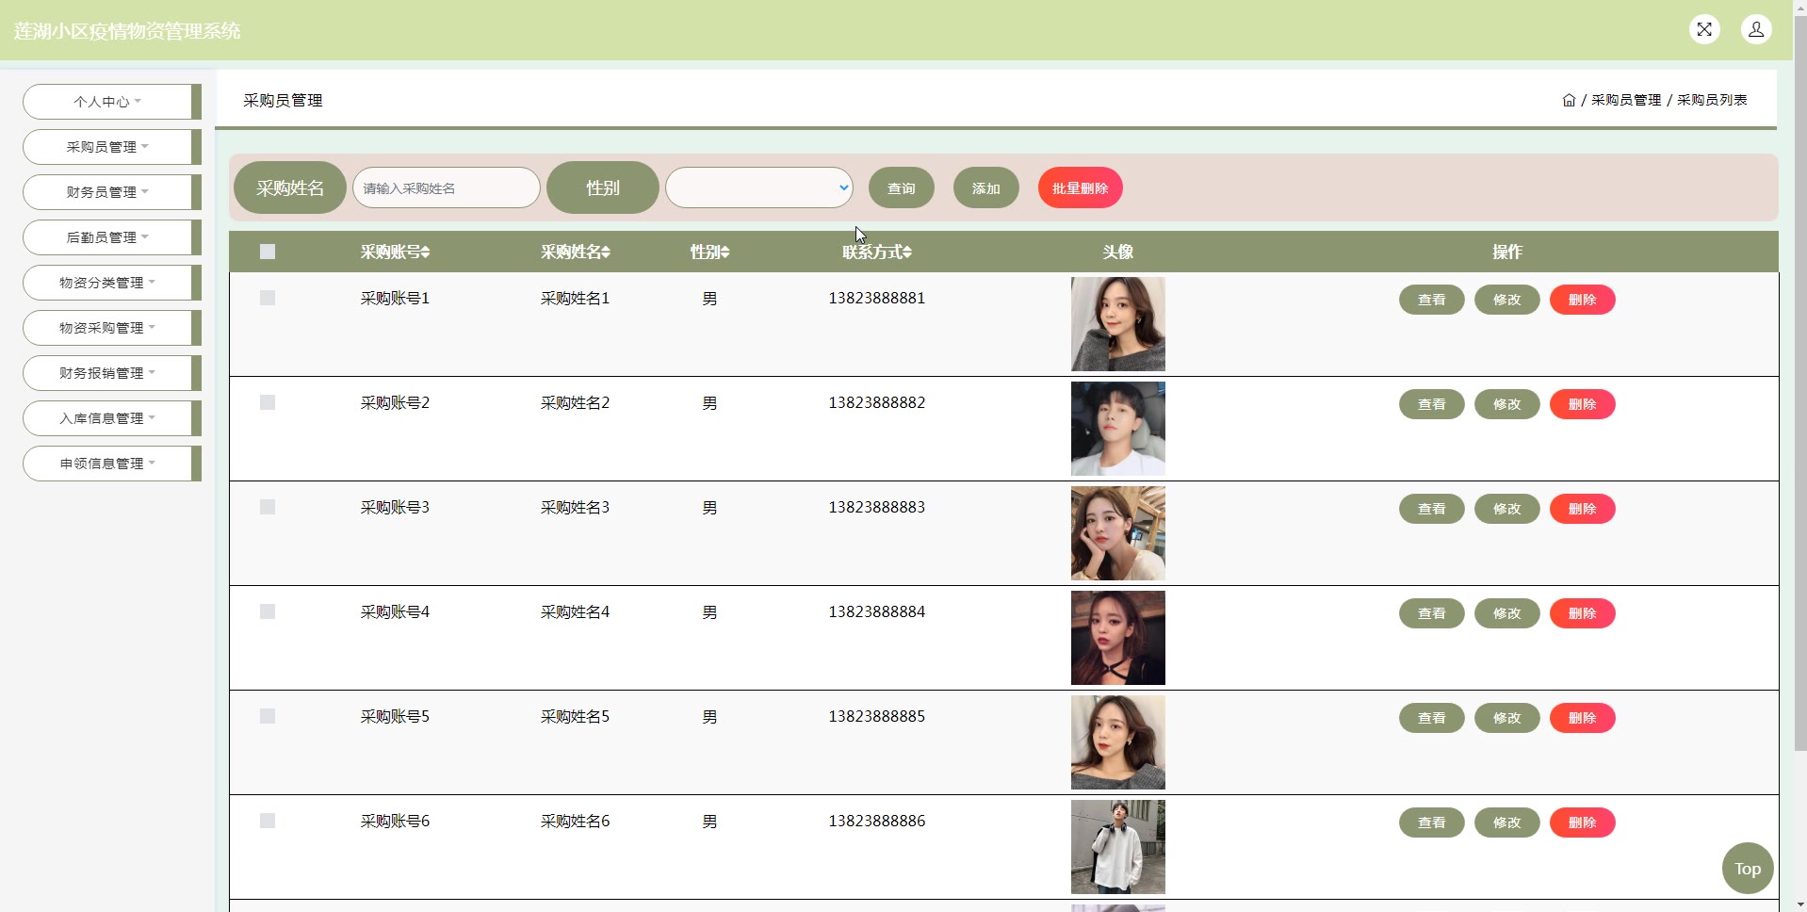This screenshot has height=912, width=1807.
Task: View details of 采购账号2
Action: 1432,404
